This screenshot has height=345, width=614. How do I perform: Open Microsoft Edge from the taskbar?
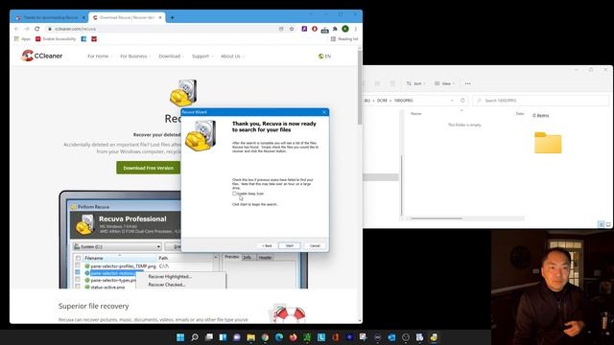[279, 337]
